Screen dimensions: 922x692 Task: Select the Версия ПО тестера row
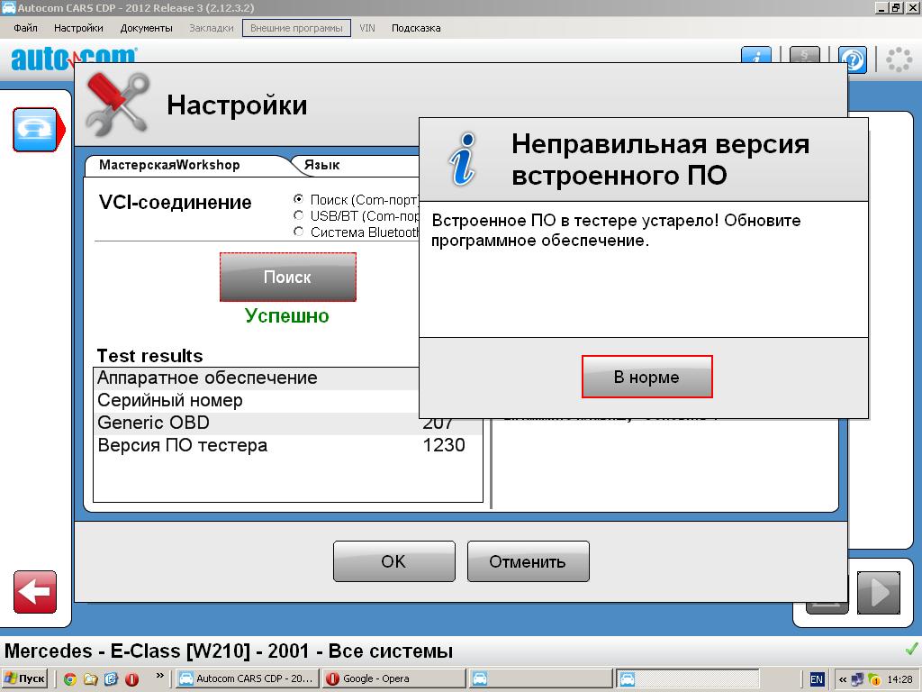pyautogui.click(x=287, y=445)
